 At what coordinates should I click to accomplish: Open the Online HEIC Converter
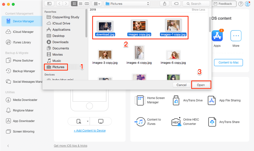tap(176, 122)
